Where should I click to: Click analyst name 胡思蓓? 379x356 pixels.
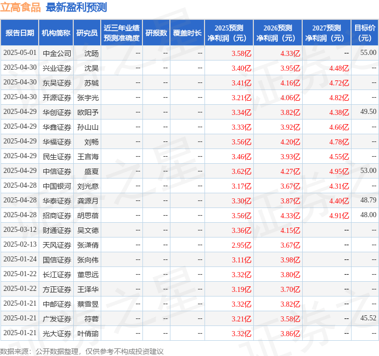coord(88,216)
